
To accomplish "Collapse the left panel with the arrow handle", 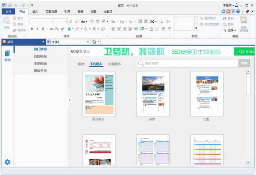I will pyautogui.click(x=69, y=100).
